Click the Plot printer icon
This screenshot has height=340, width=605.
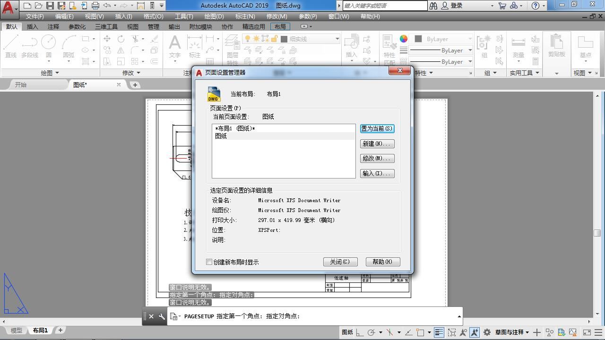(95, 6)
